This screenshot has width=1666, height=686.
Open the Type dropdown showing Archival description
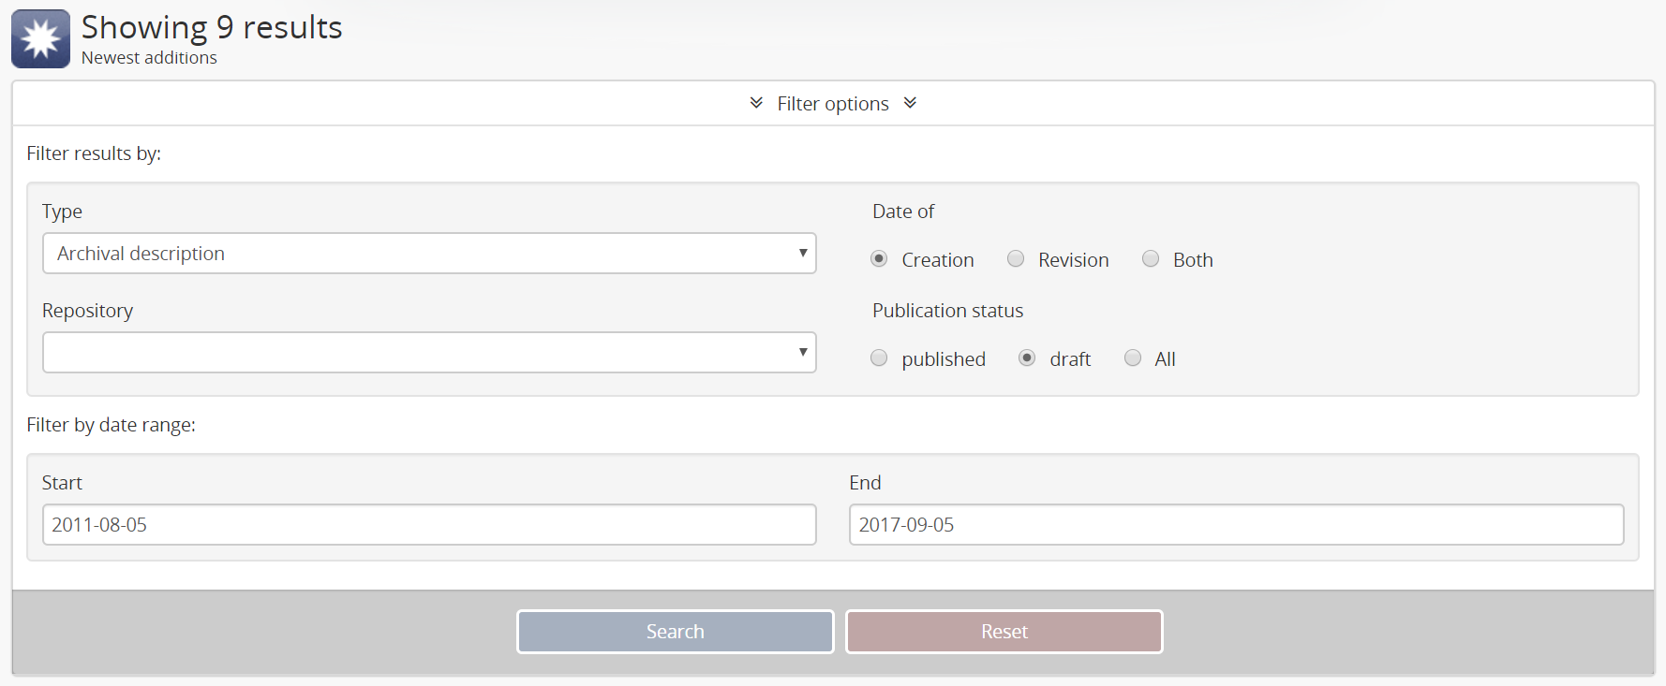(x=429, y=254)
